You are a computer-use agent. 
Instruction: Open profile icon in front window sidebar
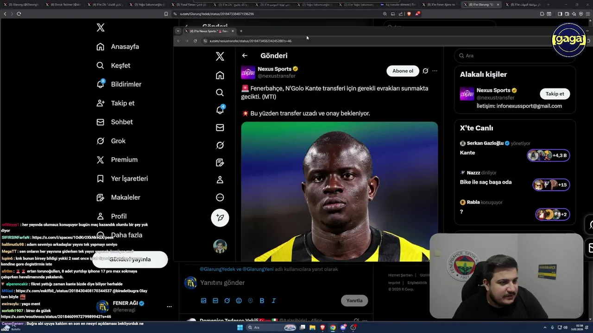[220, 180]
